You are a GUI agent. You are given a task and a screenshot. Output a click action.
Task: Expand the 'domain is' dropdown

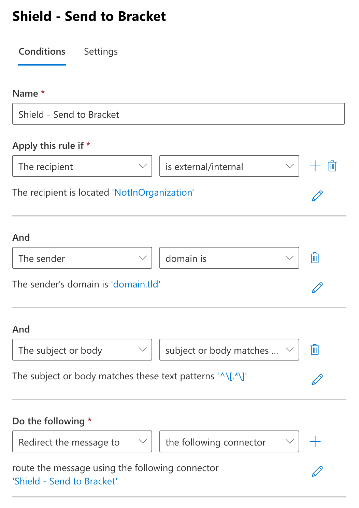click(229, 258)
